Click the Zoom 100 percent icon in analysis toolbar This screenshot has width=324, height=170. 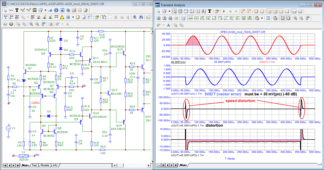pyautogui.click(x=307, y=18)
